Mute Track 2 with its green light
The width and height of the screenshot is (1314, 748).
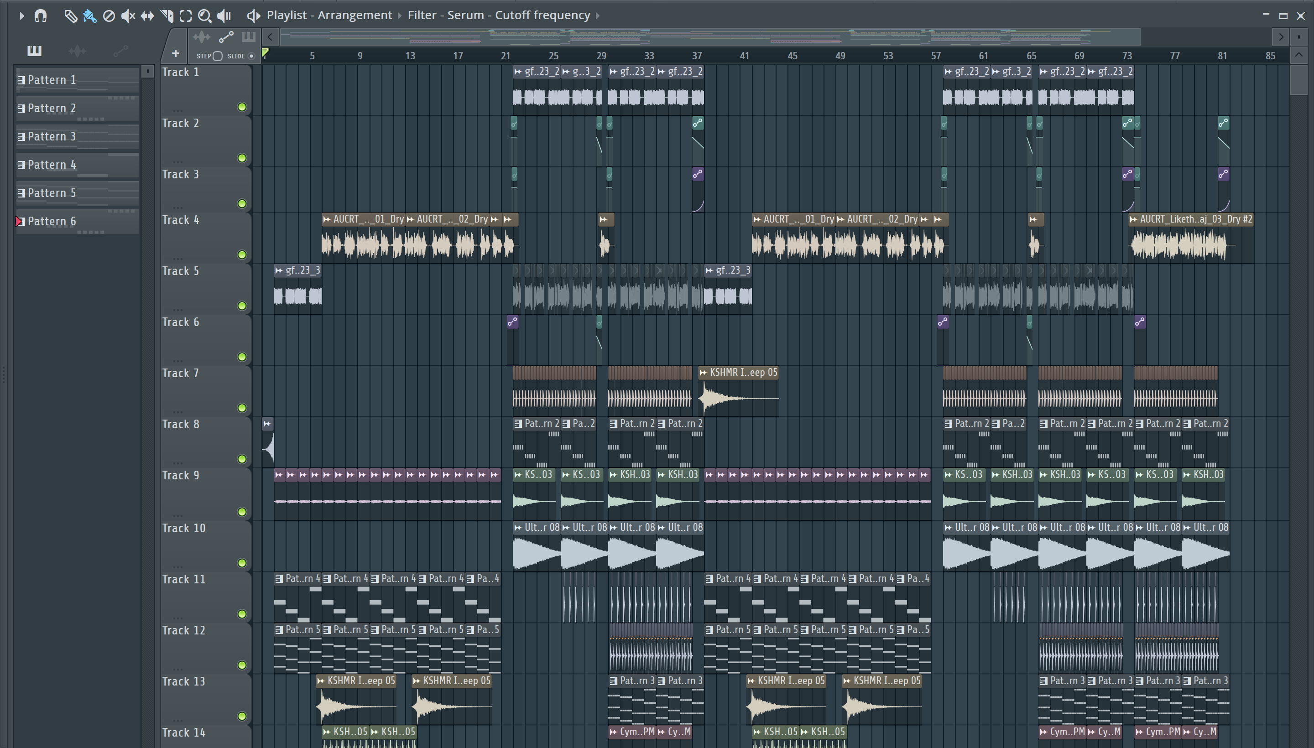241,158
